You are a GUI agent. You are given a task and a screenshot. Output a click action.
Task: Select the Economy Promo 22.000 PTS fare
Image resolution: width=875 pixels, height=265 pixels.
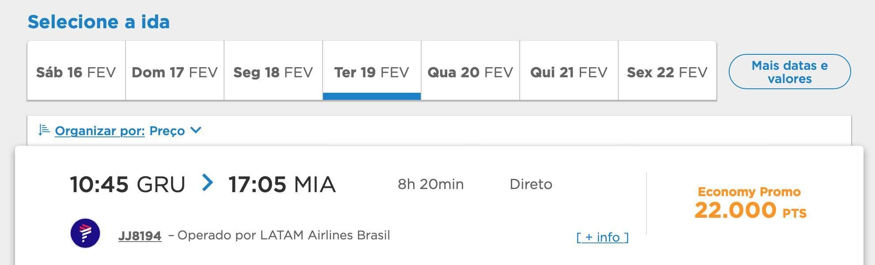[750, 203]
